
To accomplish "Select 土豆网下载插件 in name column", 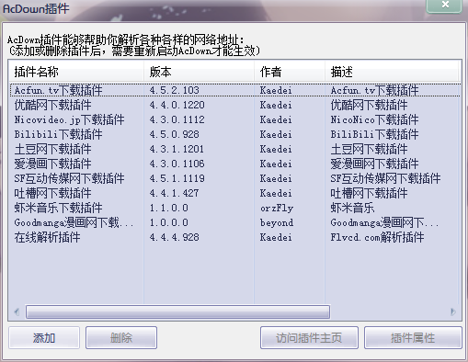I will (x=52, y=149).
